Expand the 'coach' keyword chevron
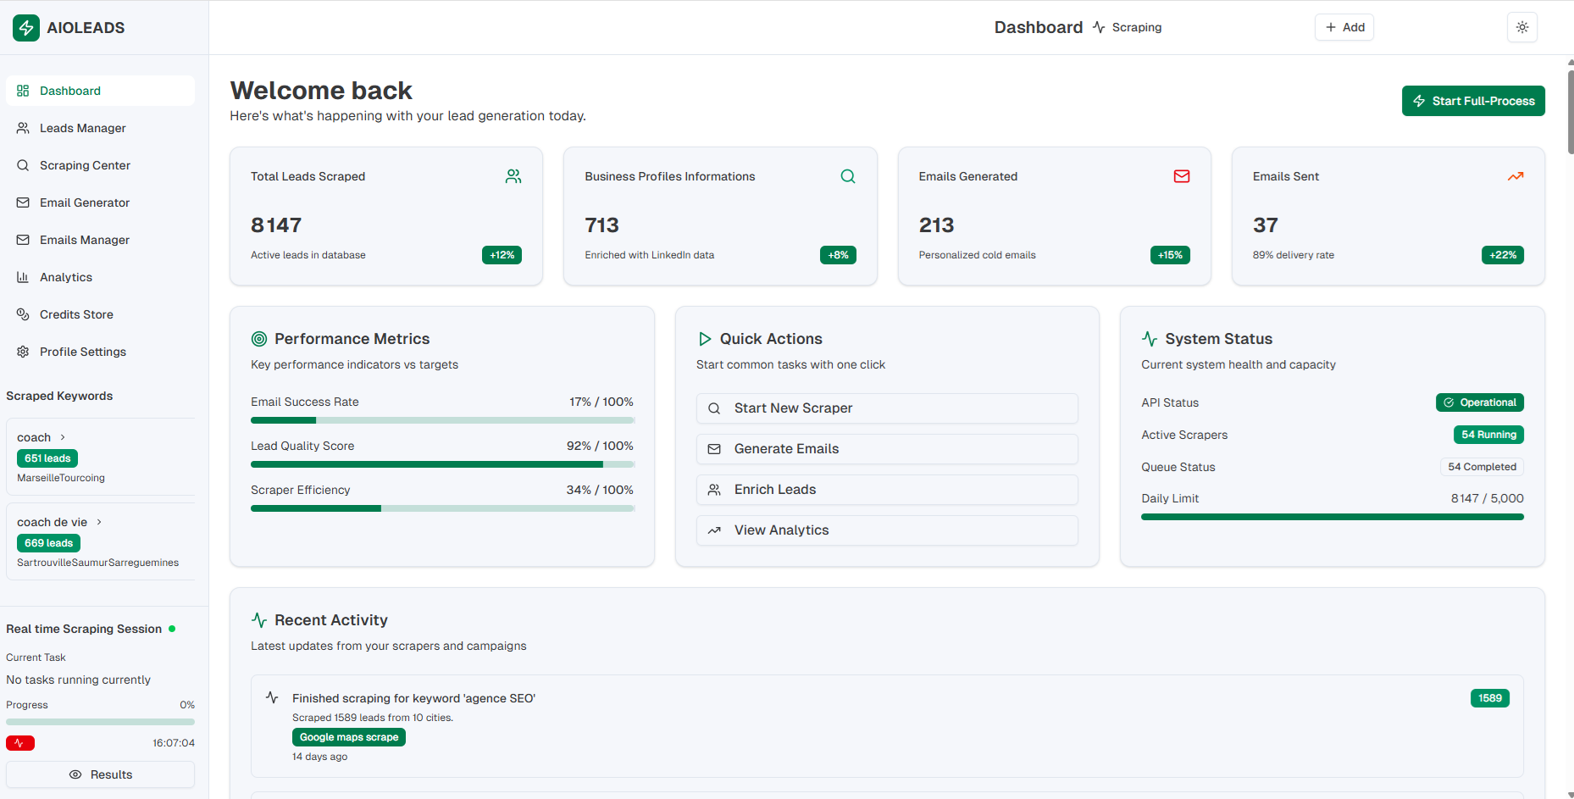Image resolution: width=1574 pixels, height=799 pixels. point(63,437)
